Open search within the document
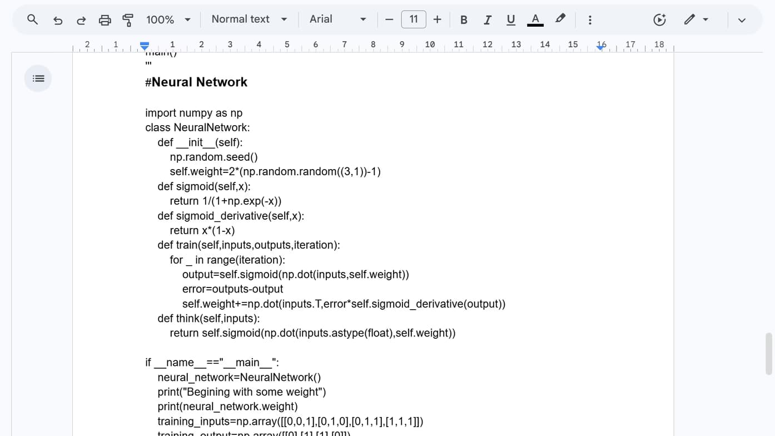This screenshot has width=775, height=436. 32,18
